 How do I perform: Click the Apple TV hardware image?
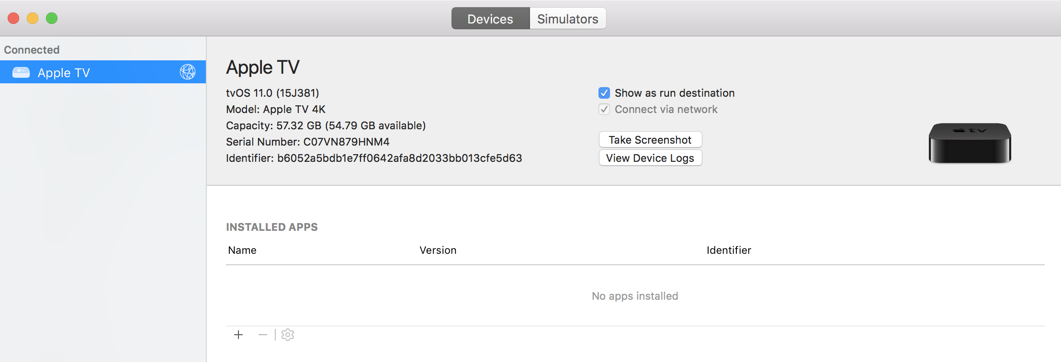970,143
